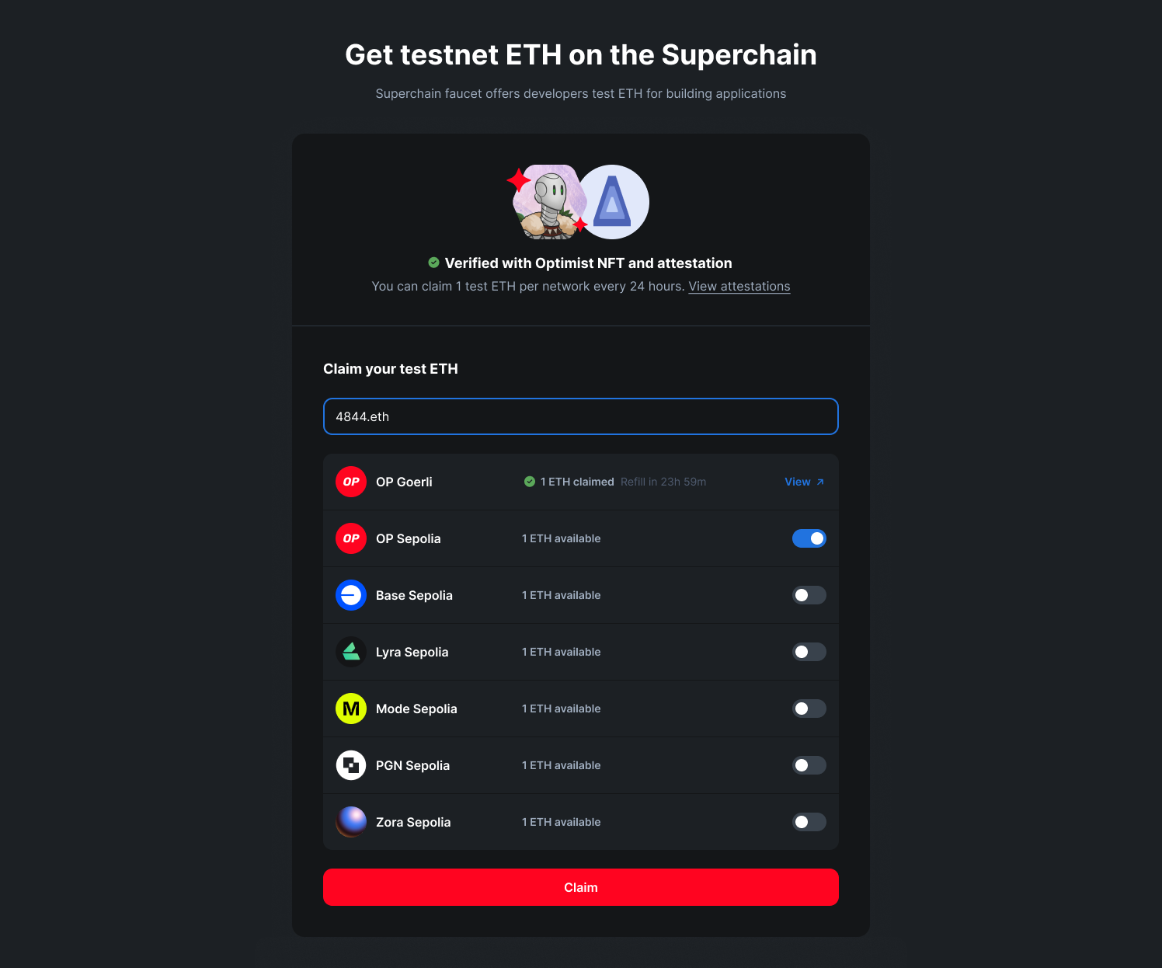Open the OP Goerli View transaction link
Image resolution: width=1162 pixels, height=968 pixels.
pos(805,482)
